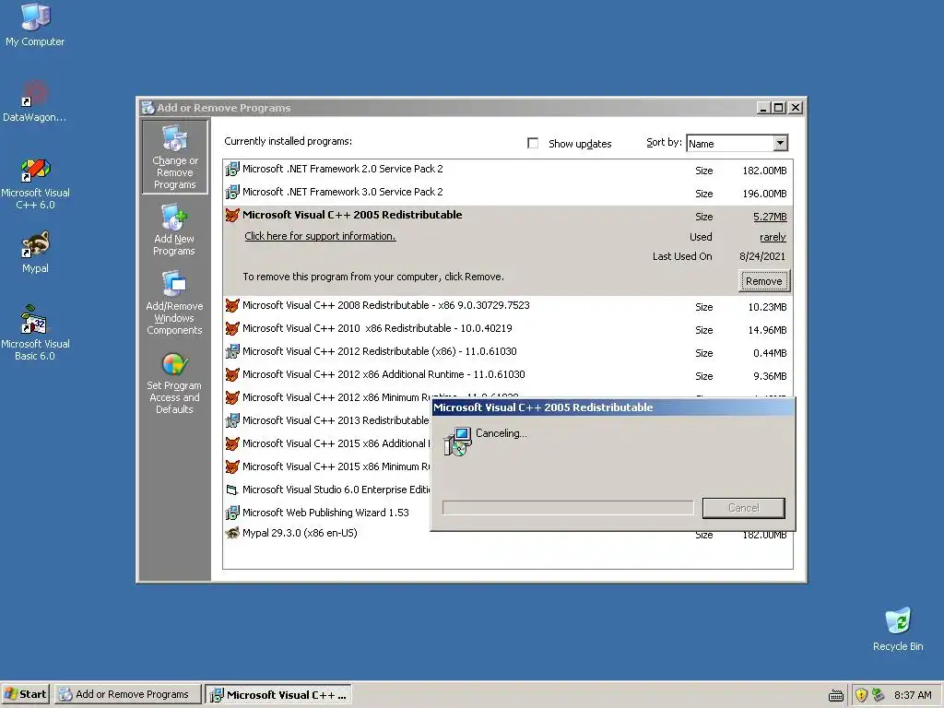This screenshot has width=944, height=708.
Task: Open the Start menu
Action: (26, 694)
